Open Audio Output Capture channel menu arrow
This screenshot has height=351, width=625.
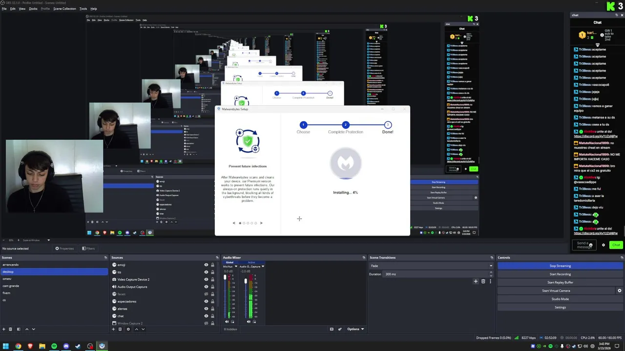click(x=263, y=267)
